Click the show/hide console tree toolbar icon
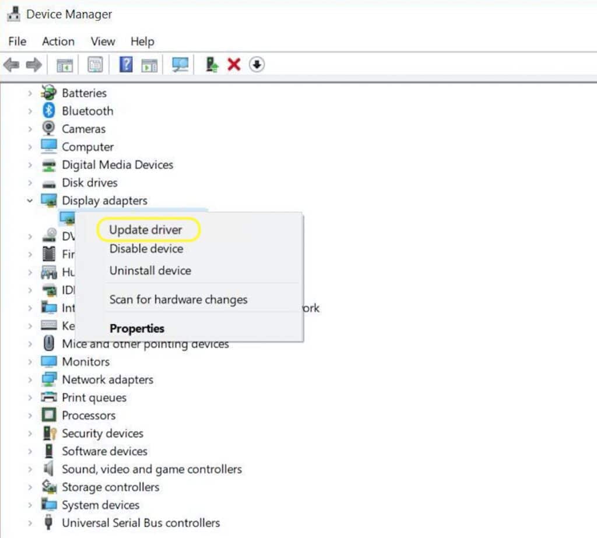Viewport: 597px width, 538px height. [64, 65]
